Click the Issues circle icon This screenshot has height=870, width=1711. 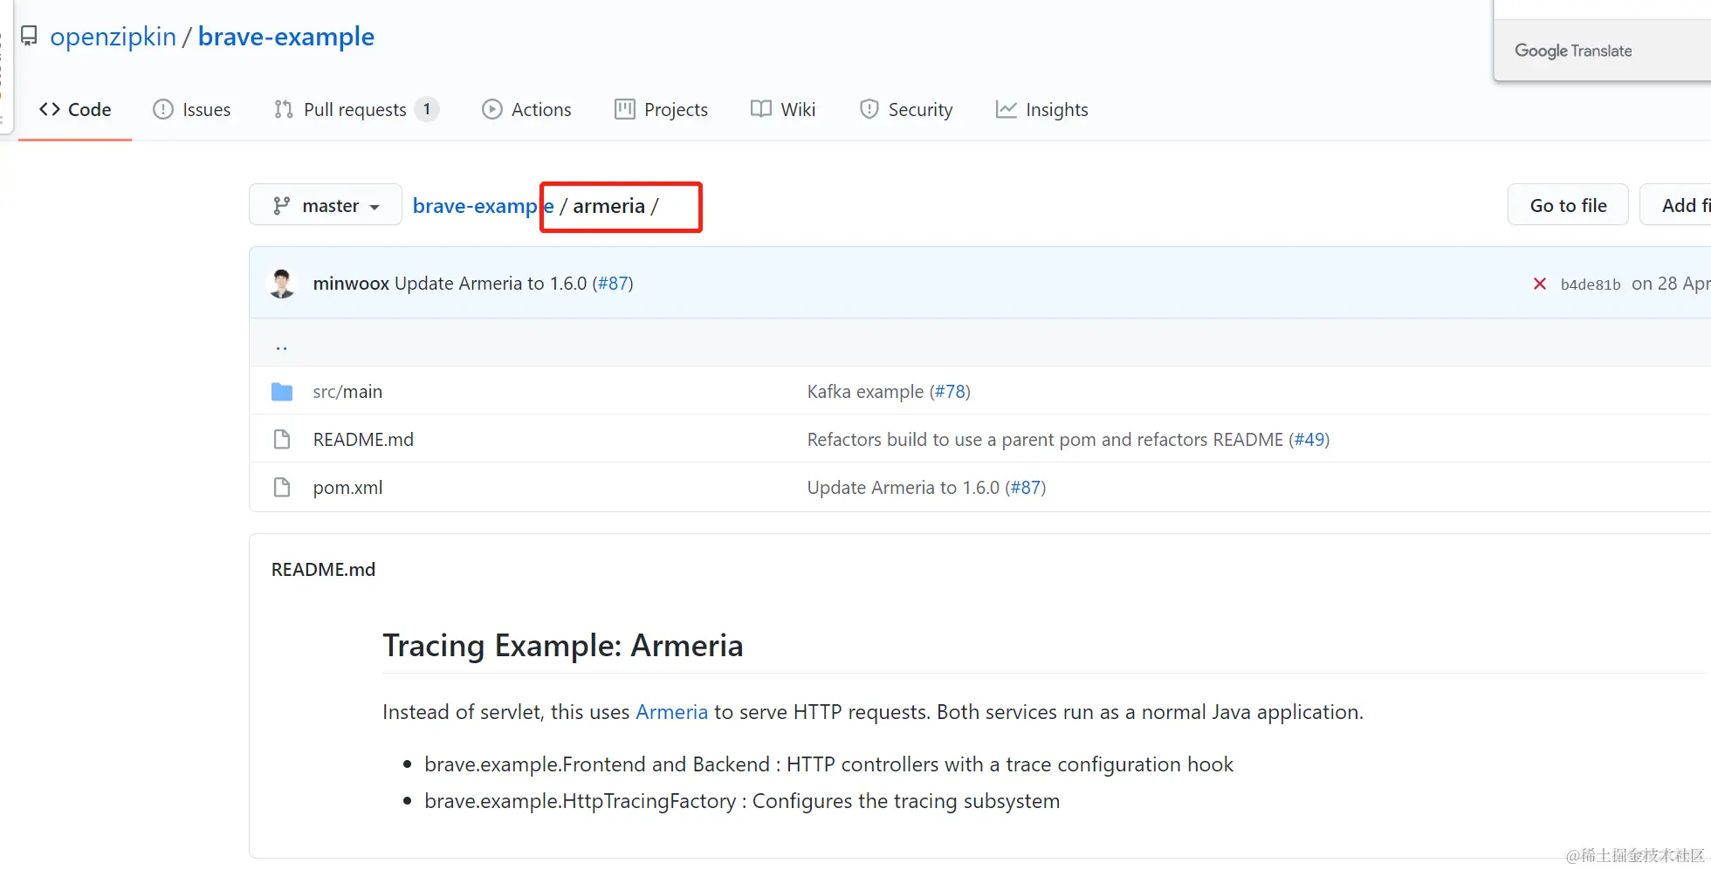(163, 109)
